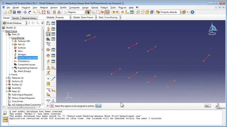Click the Print icon in toolbar
This screenshot has width=227, height=127.
tap(19, 12)
